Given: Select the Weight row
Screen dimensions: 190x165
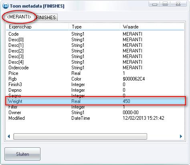Looking at the screenshot, I should 95,101.
